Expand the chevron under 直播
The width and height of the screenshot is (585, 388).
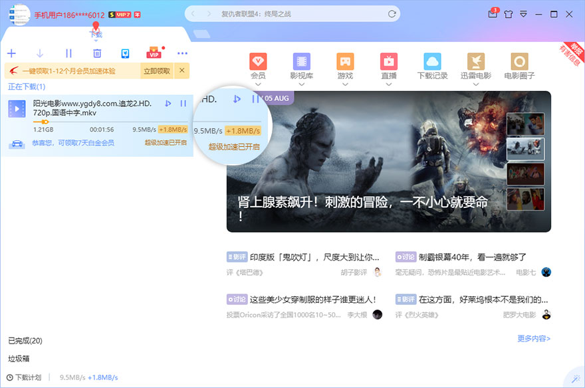coord(389,84)
